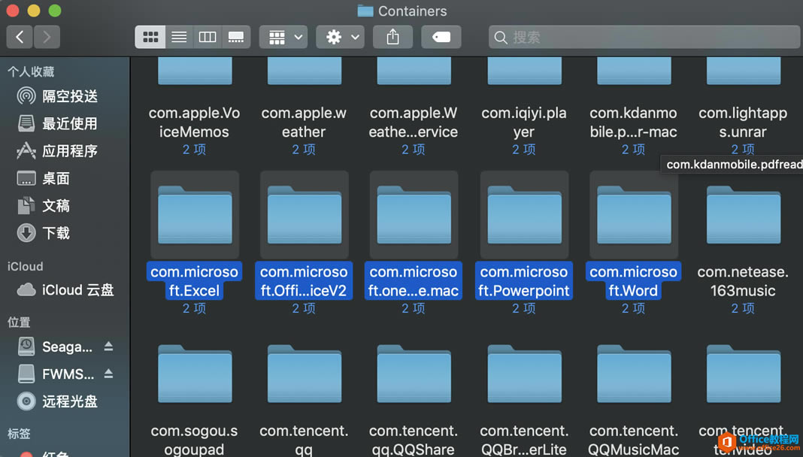Select com.sogou.sogoupad folder icon
This screenshot has height=457, width=803.
point(195,374)
